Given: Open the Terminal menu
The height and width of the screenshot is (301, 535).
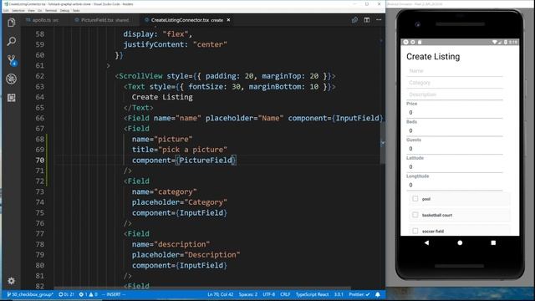Looking at the screenshot, I should point(51,11).
